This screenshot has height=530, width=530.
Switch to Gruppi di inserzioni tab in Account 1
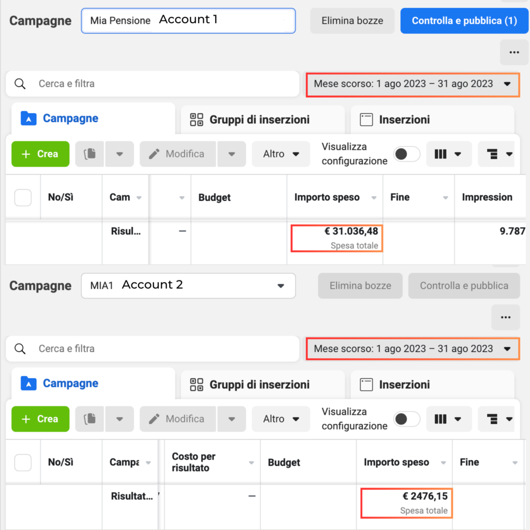[x=262, y=120]
